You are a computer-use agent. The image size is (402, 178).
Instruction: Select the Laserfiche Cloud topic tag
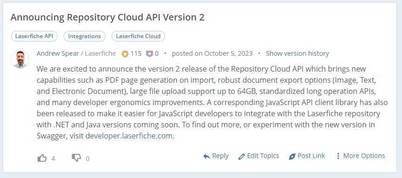click(138, 36)
